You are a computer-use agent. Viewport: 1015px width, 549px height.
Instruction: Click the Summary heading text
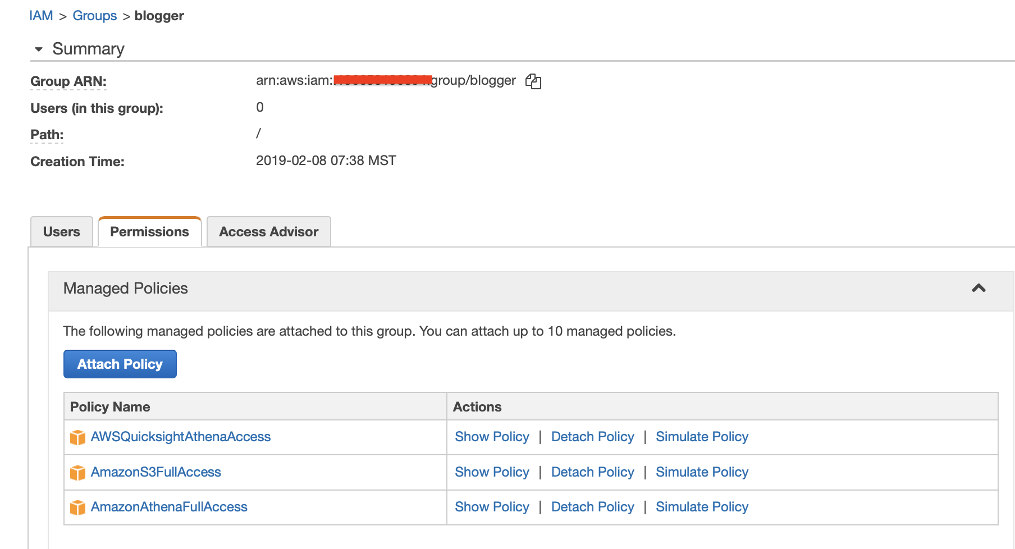coord(88,49)
